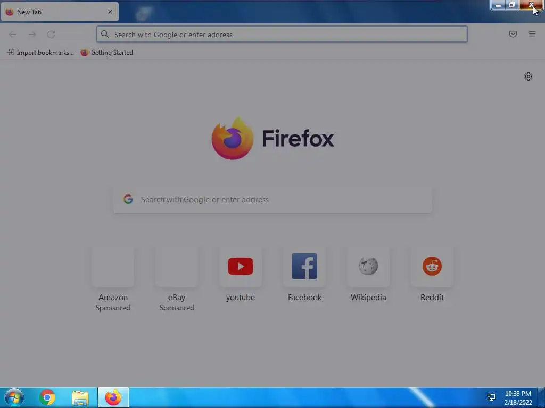
Task: Open the Save to Pocket icon
Action: [513, 34]
